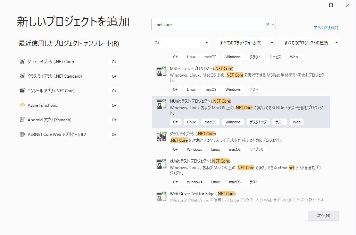This screenshot has width=356, height=235.
Task: Click the console app (.NET Core) icon
Action: click(x=22, y=90)
